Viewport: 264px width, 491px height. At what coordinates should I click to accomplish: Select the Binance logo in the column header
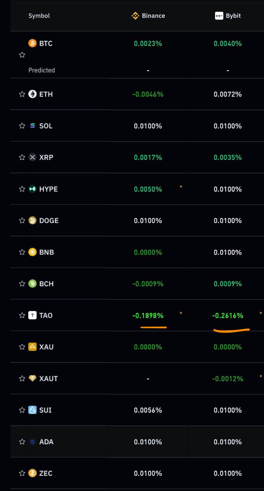tap(135, 16)
